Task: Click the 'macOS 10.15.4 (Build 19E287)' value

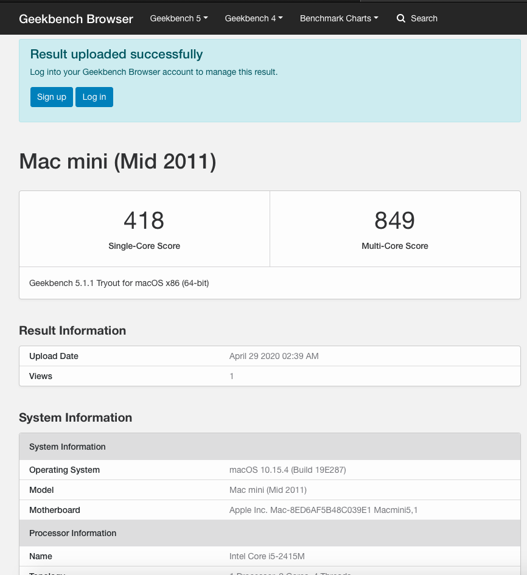Action: point(287,470)
